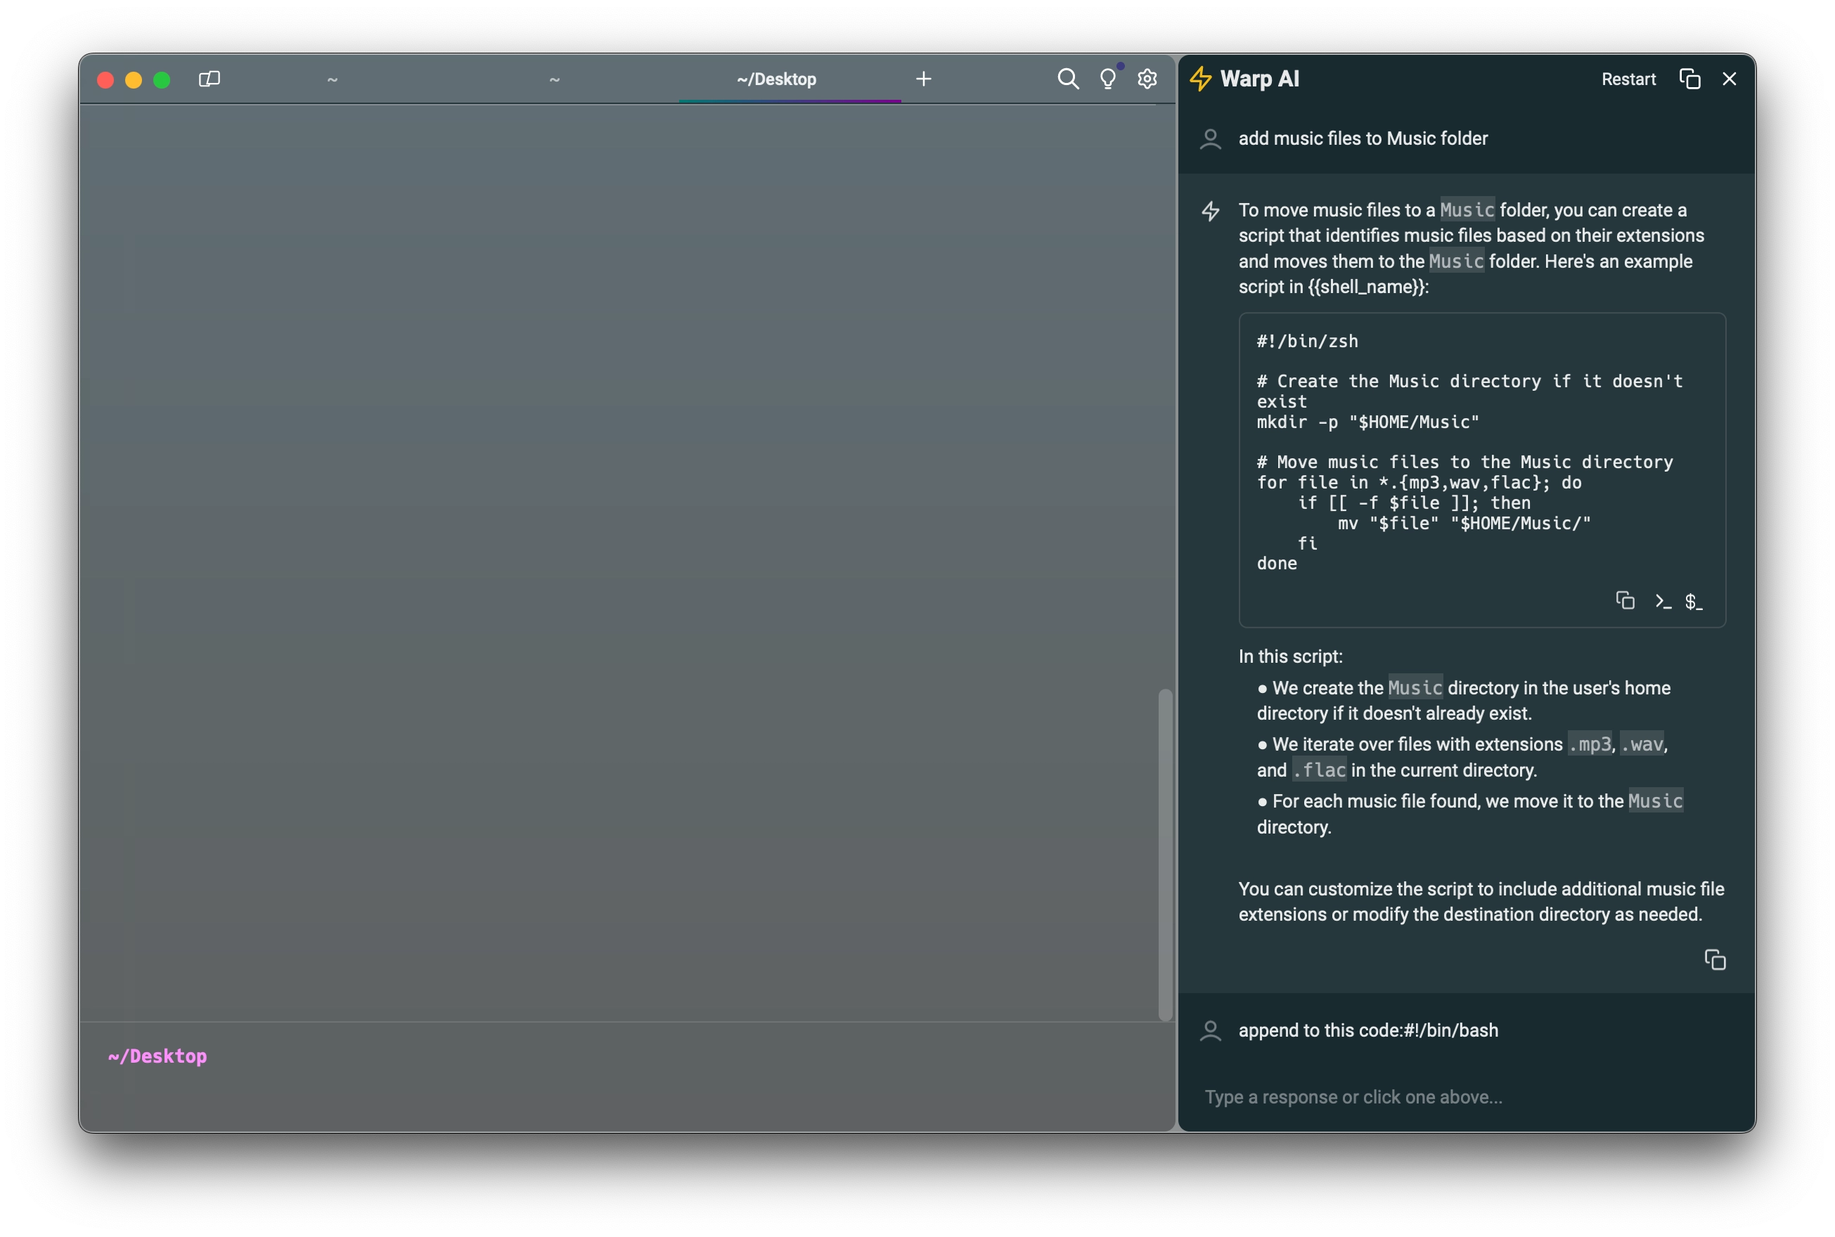Click the lightbulb resource center icon
1835x1237 pixels.
1107,79
